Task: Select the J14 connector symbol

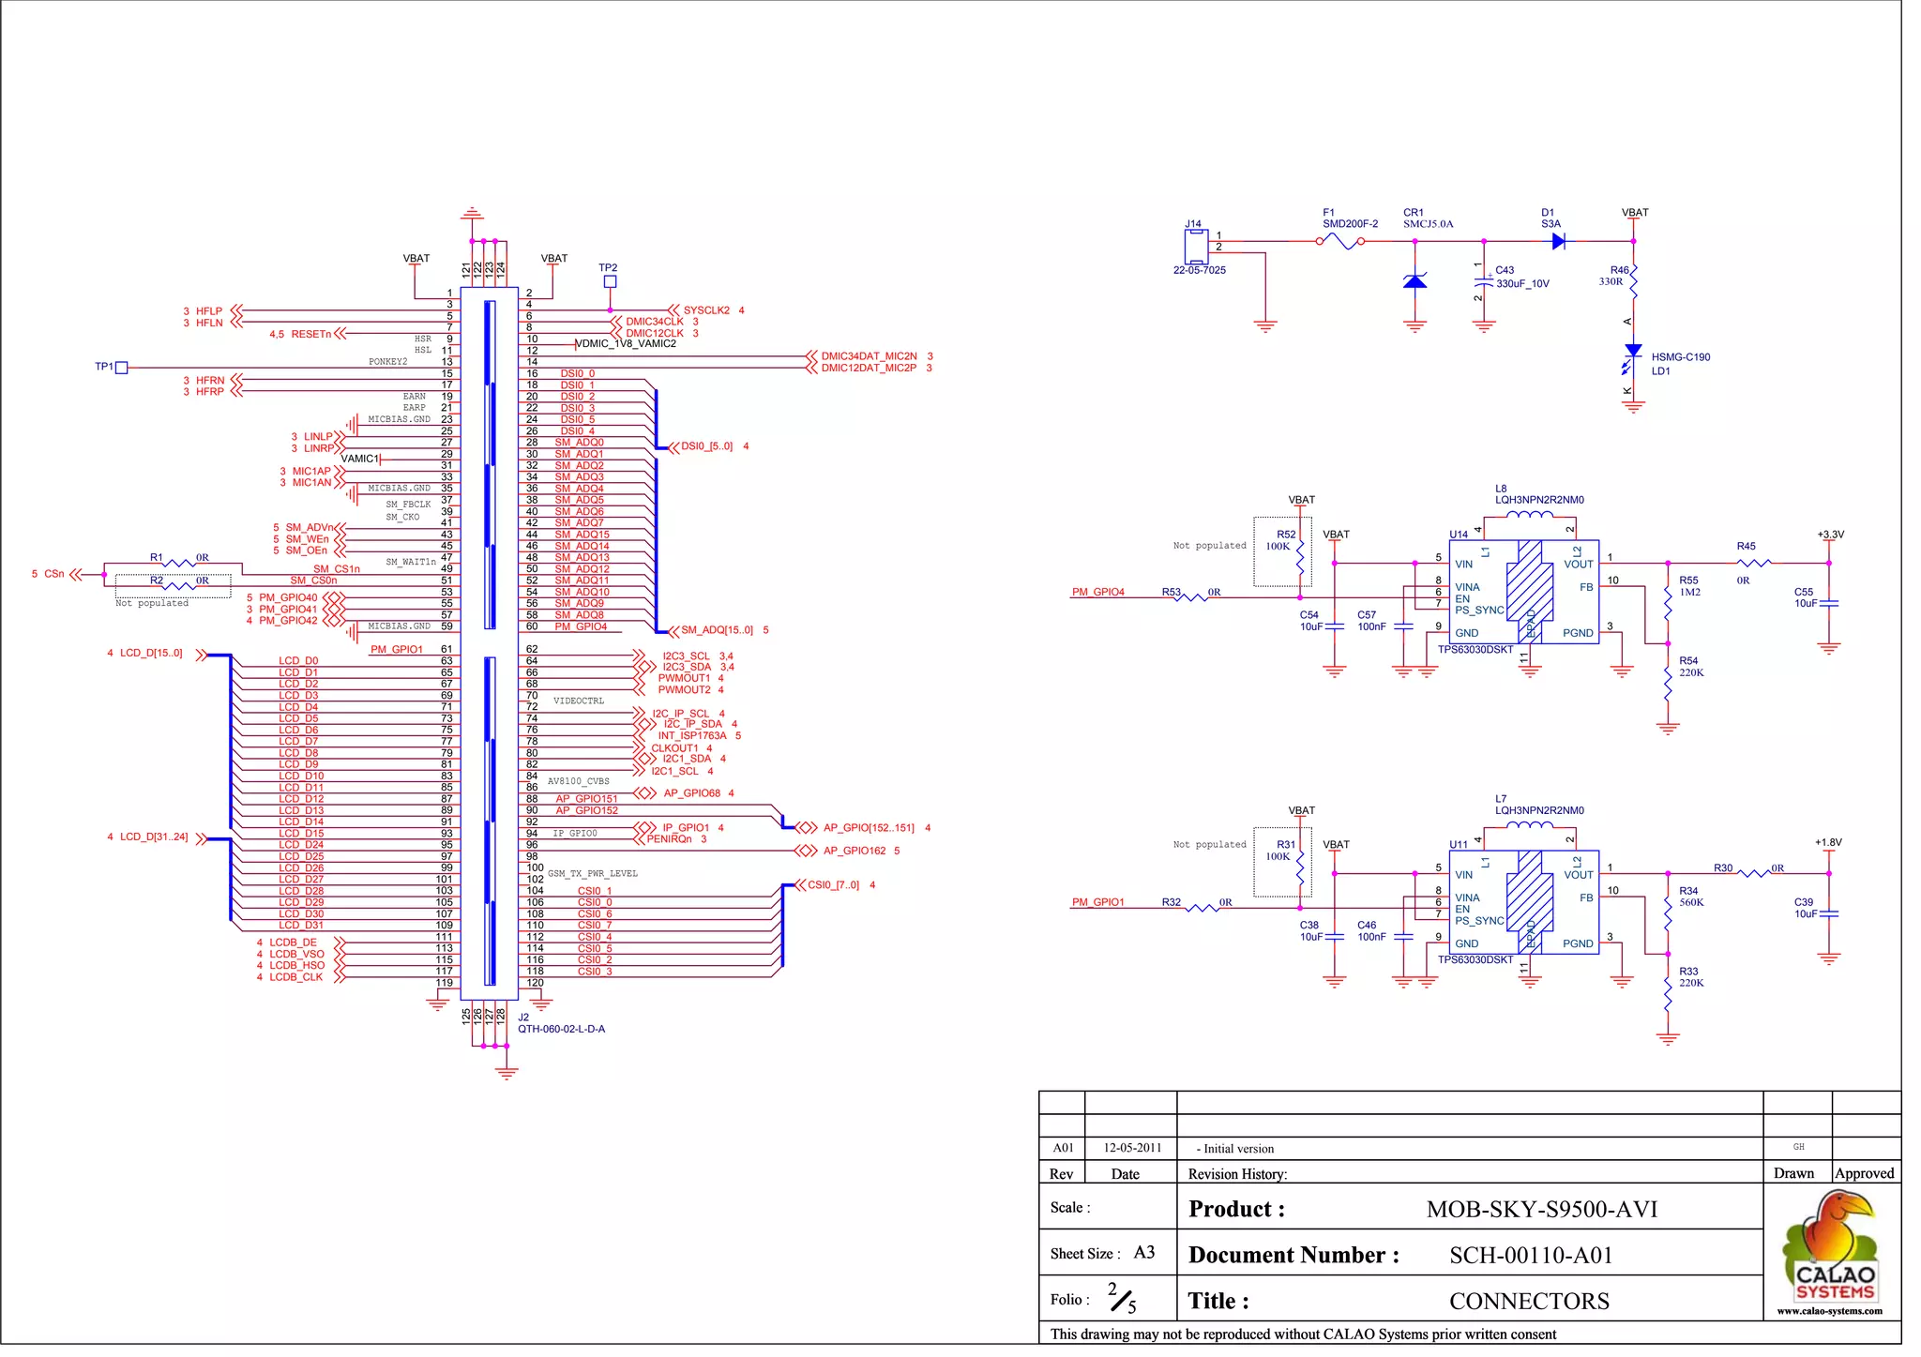Action: (1195, 247)
